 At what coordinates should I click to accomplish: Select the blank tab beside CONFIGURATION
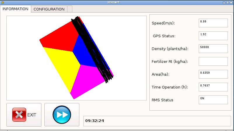pyautogui.click(x=70, y=9)
